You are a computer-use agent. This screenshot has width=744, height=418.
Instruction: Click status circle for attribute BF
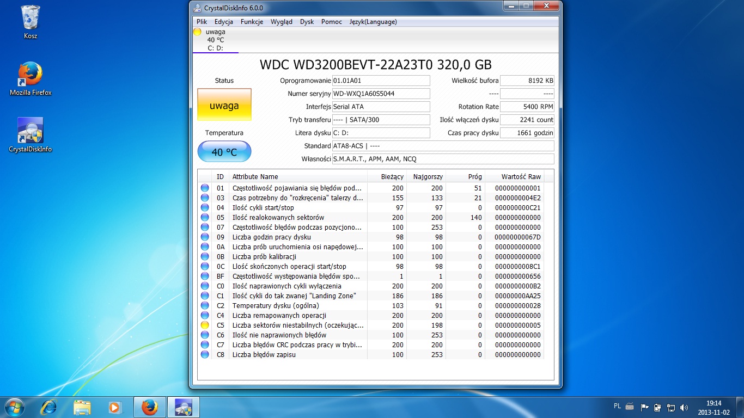click(x=205, y=276)
